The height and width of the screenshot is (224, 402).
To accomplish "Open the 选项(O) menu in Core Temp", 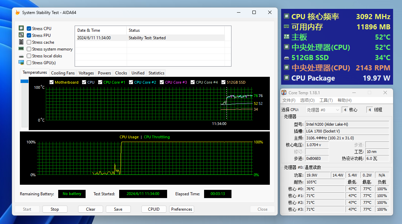I will 307,100.
